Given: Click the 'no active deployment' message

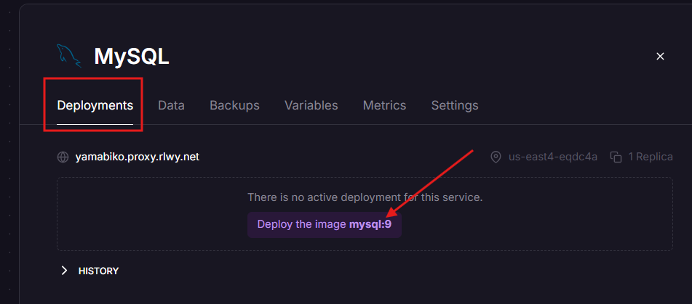Looking at the screenshot, I should (x=365, y=197).
